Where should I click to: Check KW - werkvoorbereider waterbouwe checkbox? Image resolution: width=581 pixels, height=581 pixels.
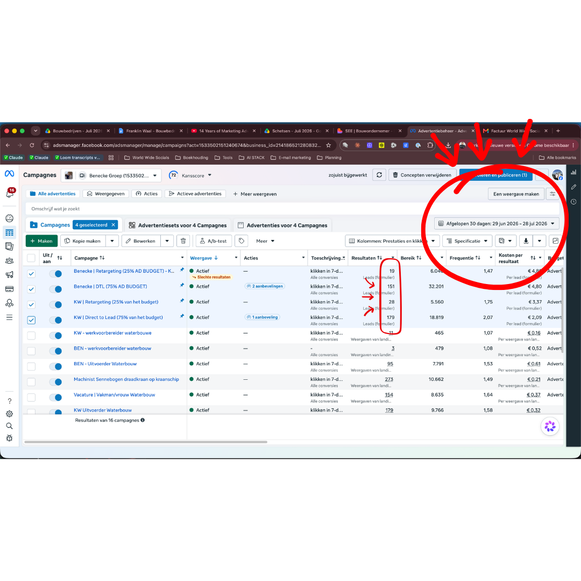[31, 336]
